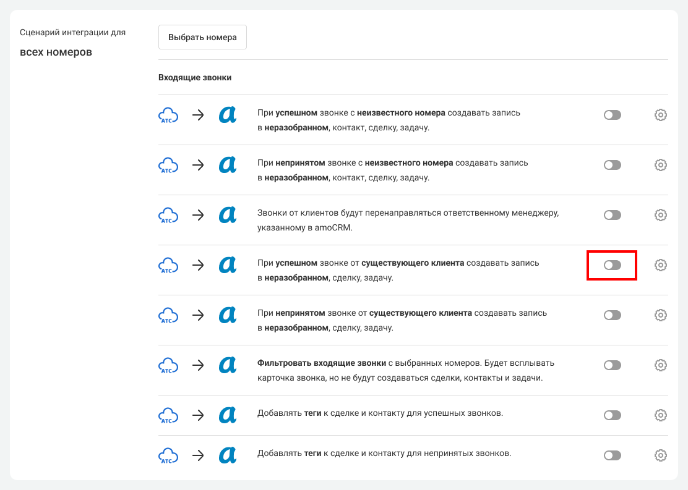Screen dimensions: 688x490
Task: Open gear settings for incoming call filter
Action: [x=660, y=365]
